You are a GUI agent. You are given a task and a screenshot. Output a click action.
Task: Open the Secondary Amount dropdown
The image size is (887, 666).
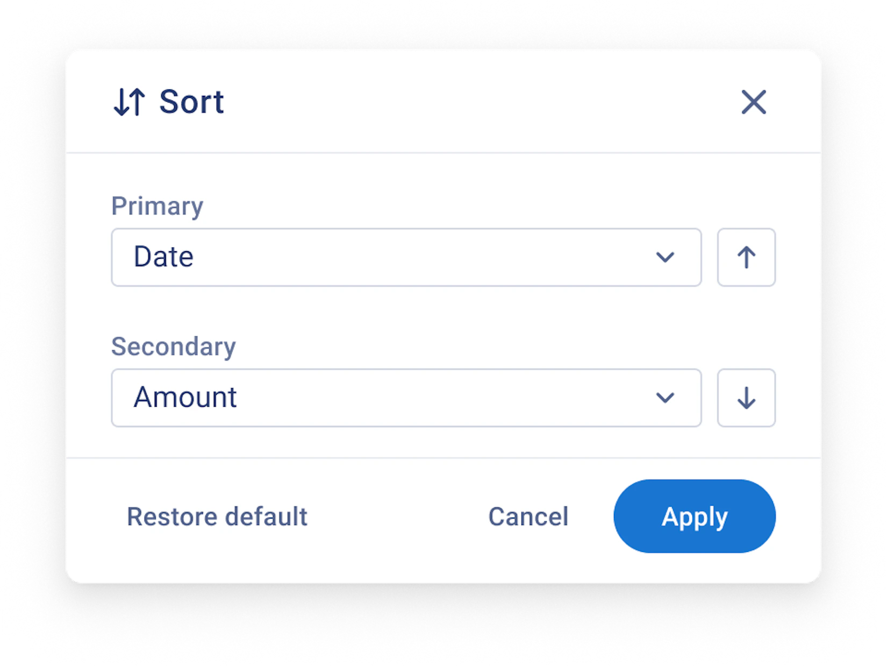[x=406, y=398]
